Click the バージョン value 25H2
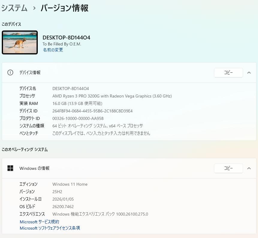The width and height of the screenshot is (258, 238). 57,191
